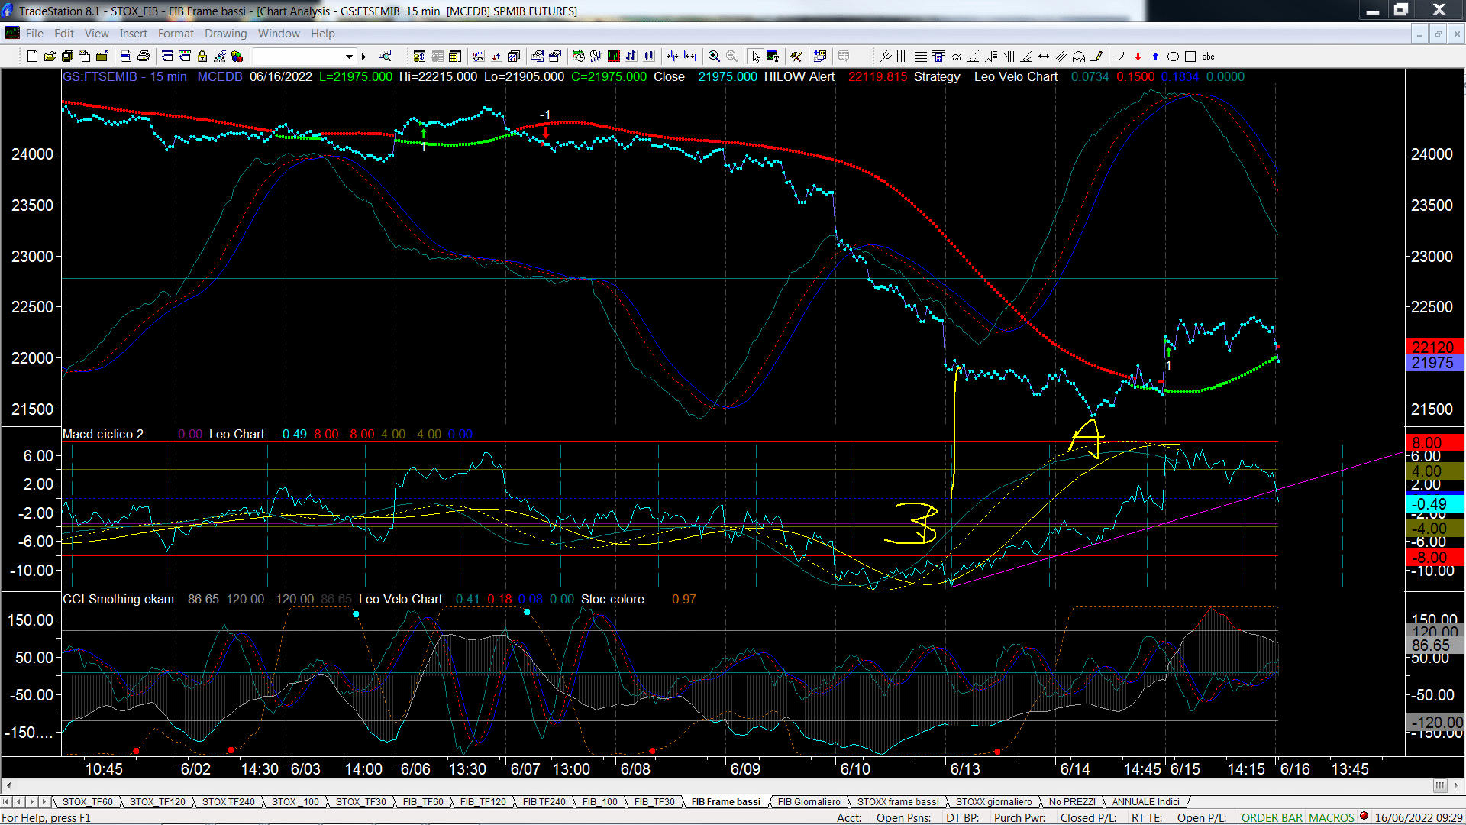1466x825 pixels.
Task: Switch to the STOX_TF120 workspace tab
Action: [157, 801]
